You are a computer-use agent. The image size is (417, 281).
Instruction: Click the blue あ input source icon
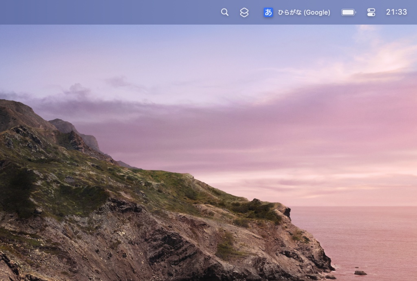tap(268, 12)
